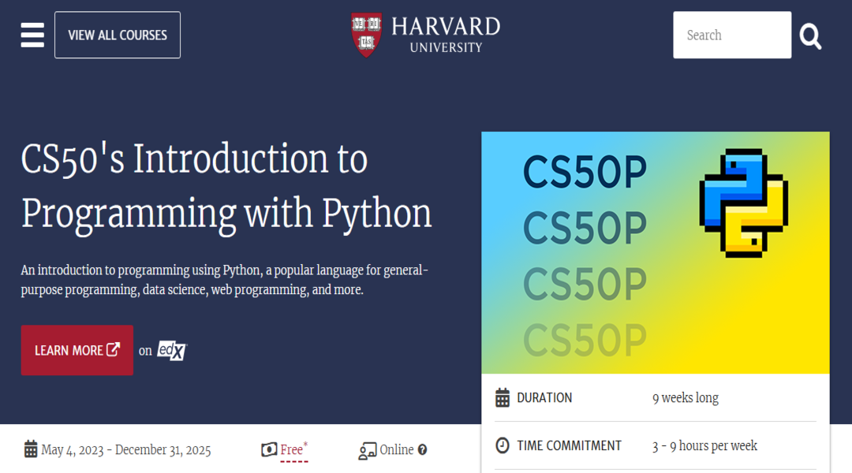Click the course title heading

coord(226,186)
